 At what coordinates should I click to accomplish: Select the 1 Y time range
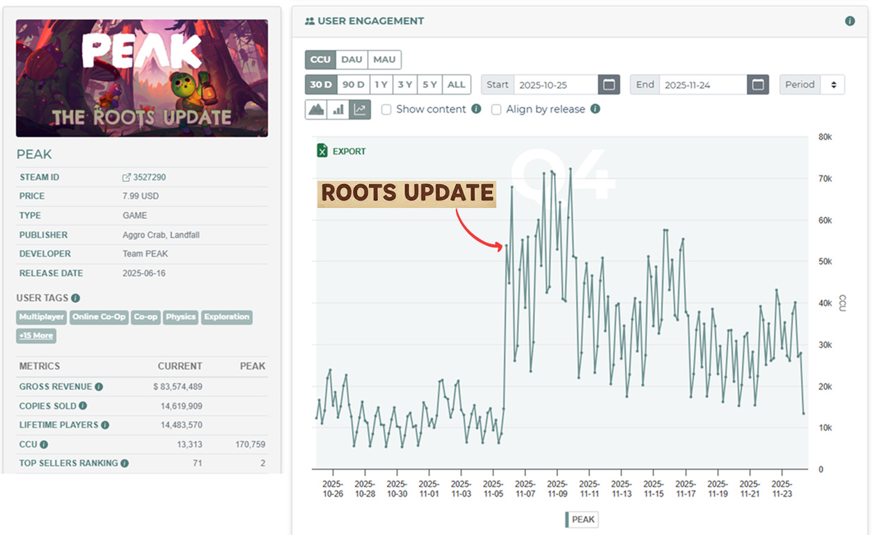click(x=381, y=85)
